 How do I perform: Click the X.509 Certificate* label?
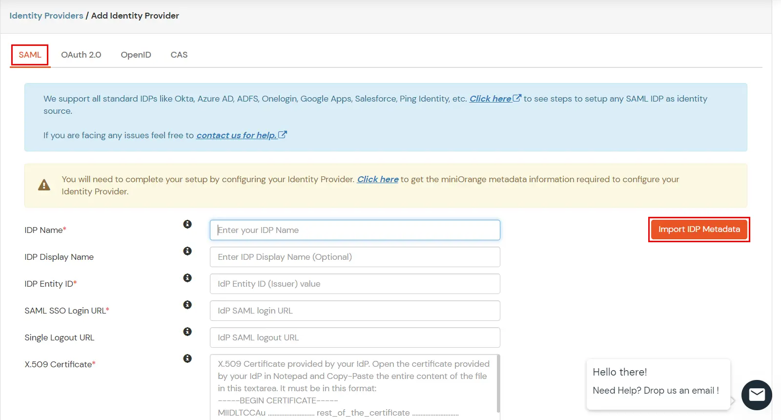coord(60,364)
